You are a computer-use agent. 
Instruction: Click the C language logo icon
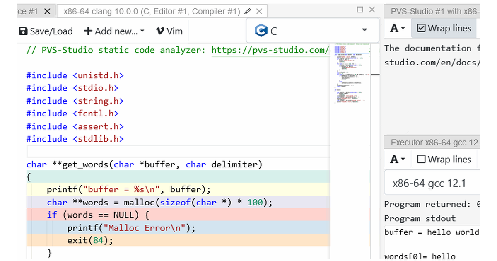pyautogui.click(x=261, y=30)
